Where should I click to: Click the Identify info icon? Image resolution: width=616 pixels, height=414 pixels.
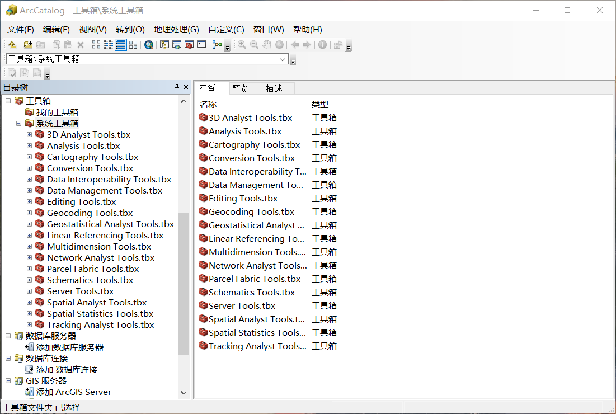click(322, 45)
